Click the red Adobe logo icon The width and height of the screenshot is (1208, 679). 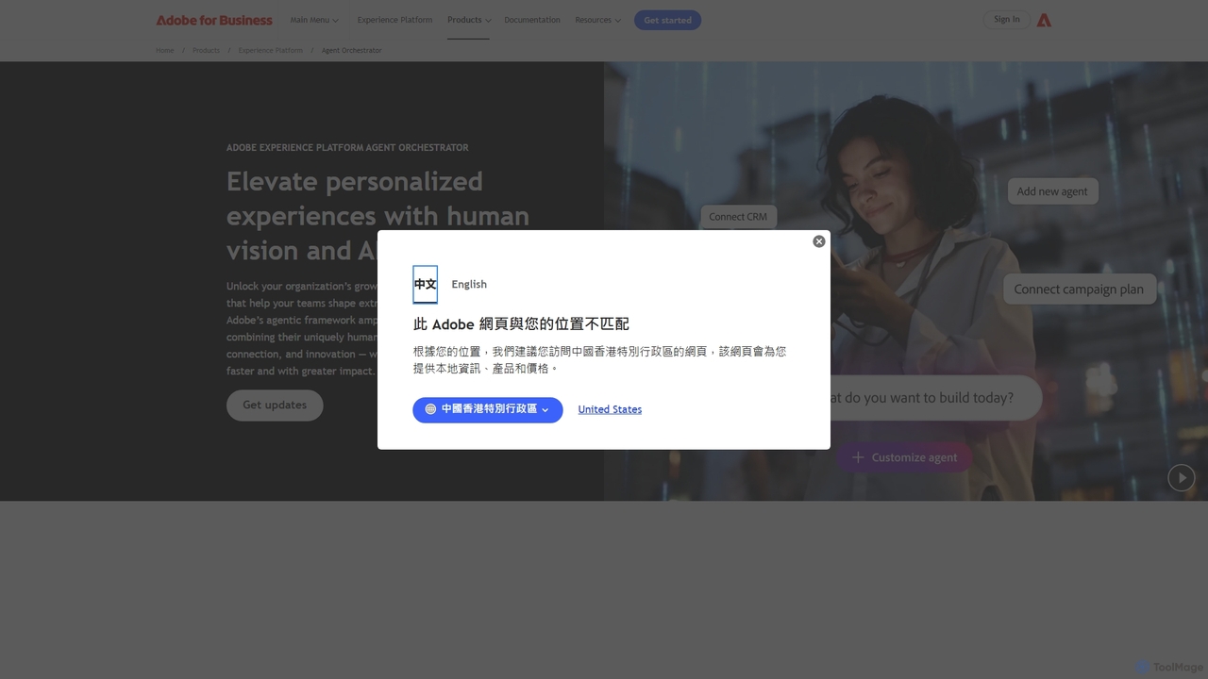click(1044, 20)
